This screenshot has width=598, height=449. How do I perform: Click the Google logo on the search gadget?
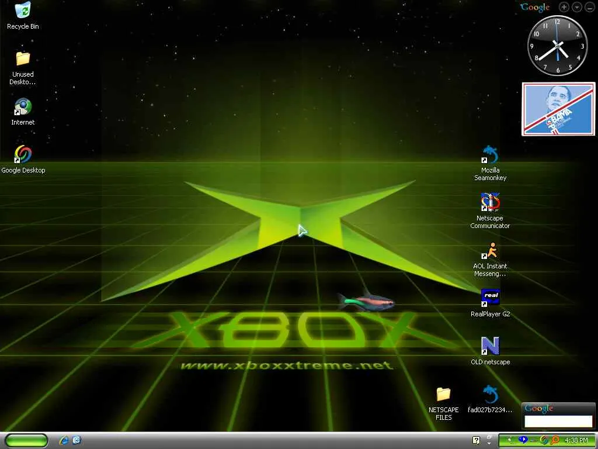point(539,409)
